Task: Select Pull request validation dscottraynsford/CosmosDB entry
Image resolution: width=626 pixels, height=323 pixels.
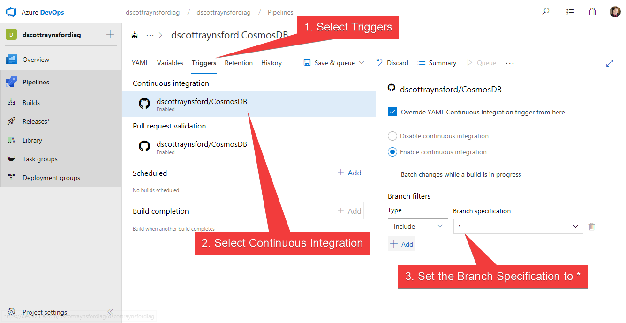Action: click(202, 146)
